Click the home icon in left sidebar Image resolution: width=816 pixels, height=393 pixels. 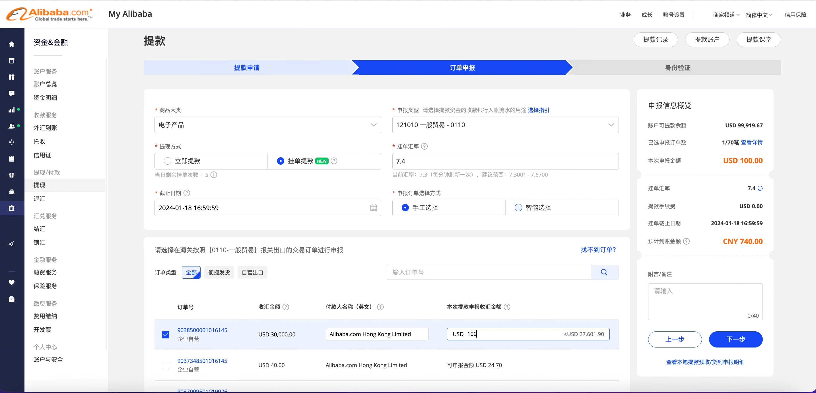[12, 44]
